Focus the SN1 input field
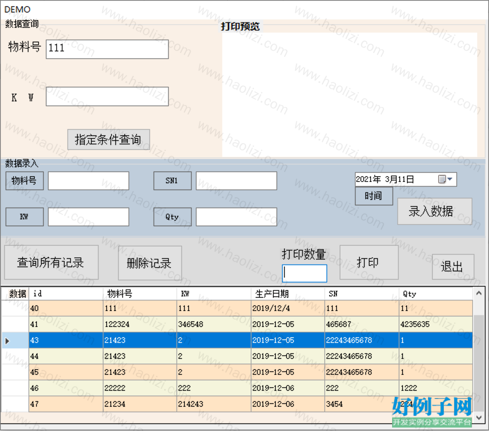 coord(236,180)
